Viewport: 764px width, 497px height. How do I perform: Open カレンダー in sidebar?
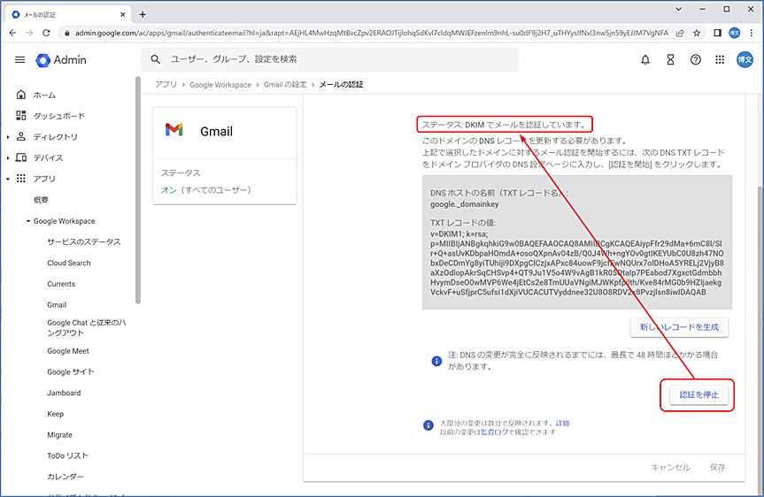tap(66, 477)
